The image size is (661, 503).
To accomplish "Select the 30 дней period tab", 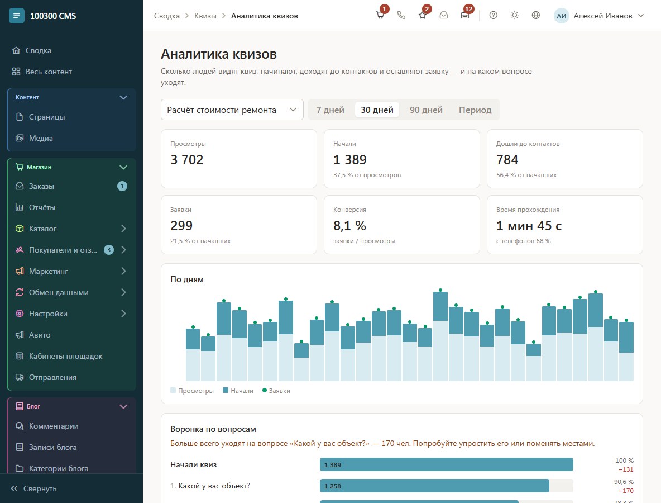I will (x=377, y=110).
